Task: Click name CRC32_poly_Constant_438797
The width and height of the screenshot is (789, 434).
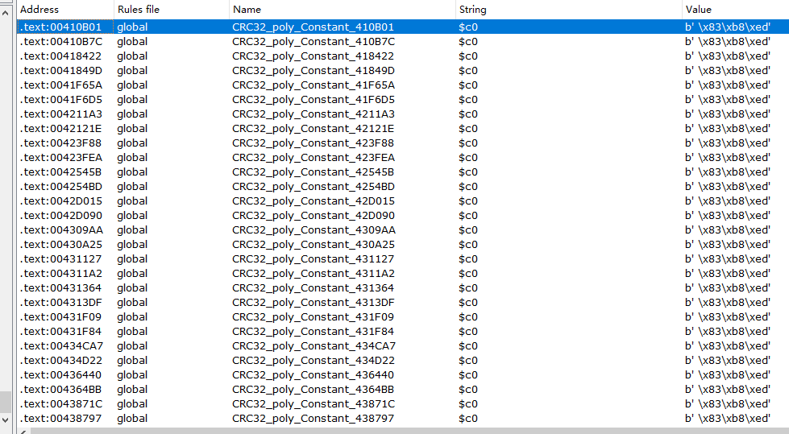Action: 314,419
